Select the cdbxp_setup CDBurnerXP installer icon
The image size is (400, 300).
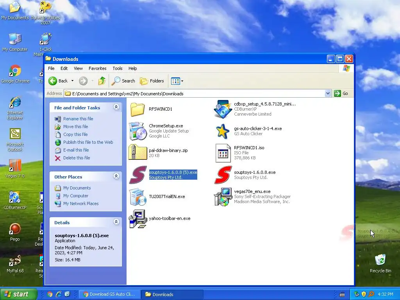[x=223, y=109]
